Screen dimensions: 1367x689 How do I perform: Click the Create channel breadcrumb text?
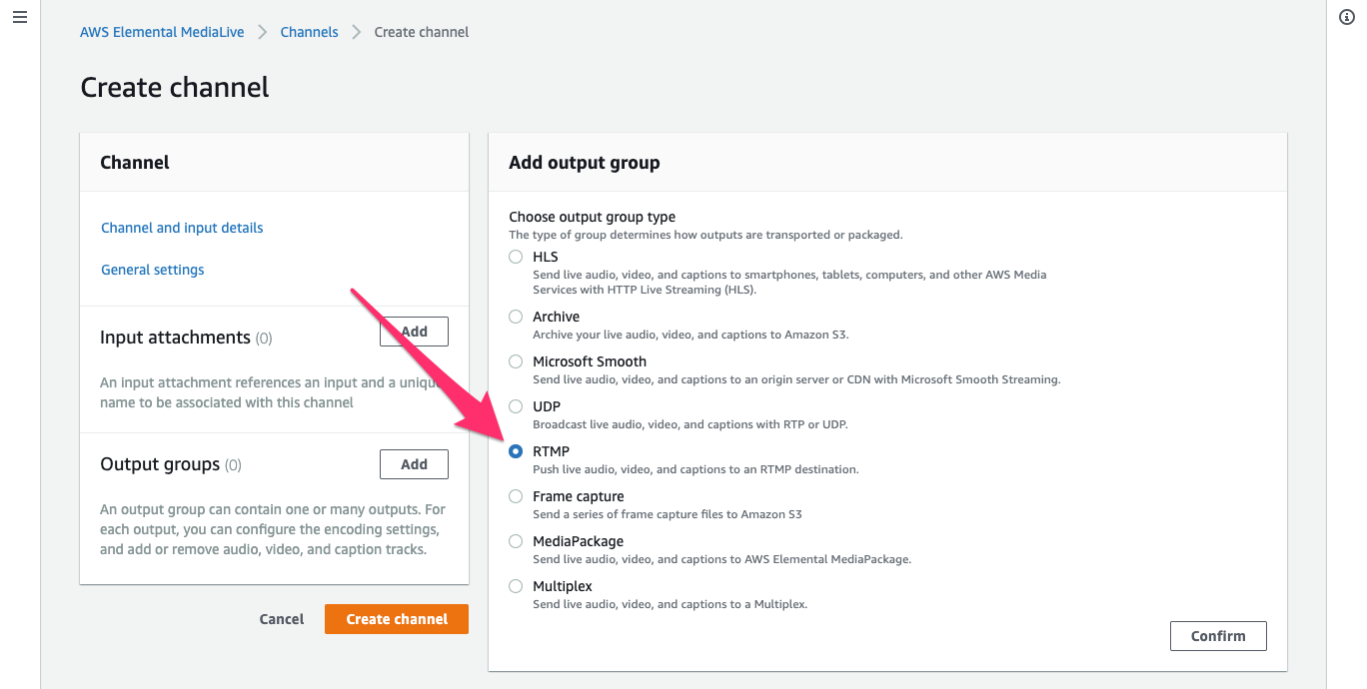[x=422, y=32]
